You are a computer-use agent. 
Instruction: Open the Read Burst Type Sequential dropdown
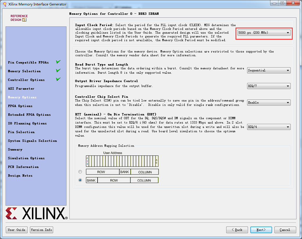(269, 70)
